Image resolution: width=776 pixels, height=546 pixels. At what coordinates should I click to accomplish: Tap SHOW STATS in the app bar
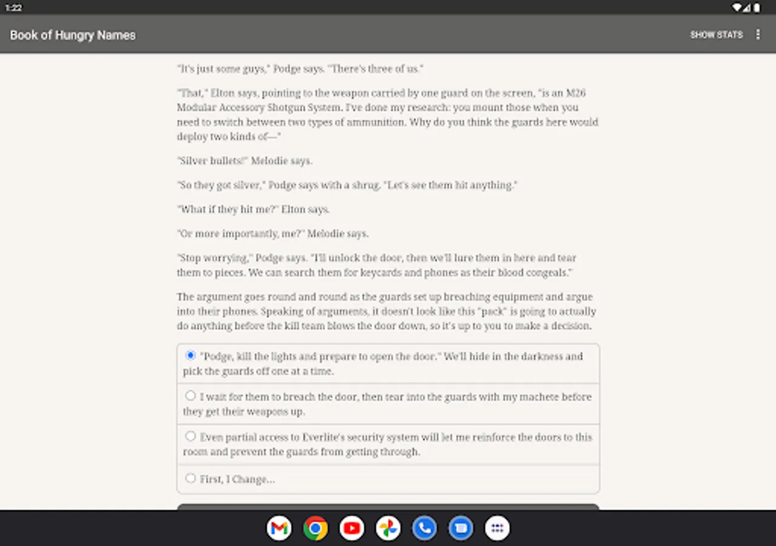point(717,35)
